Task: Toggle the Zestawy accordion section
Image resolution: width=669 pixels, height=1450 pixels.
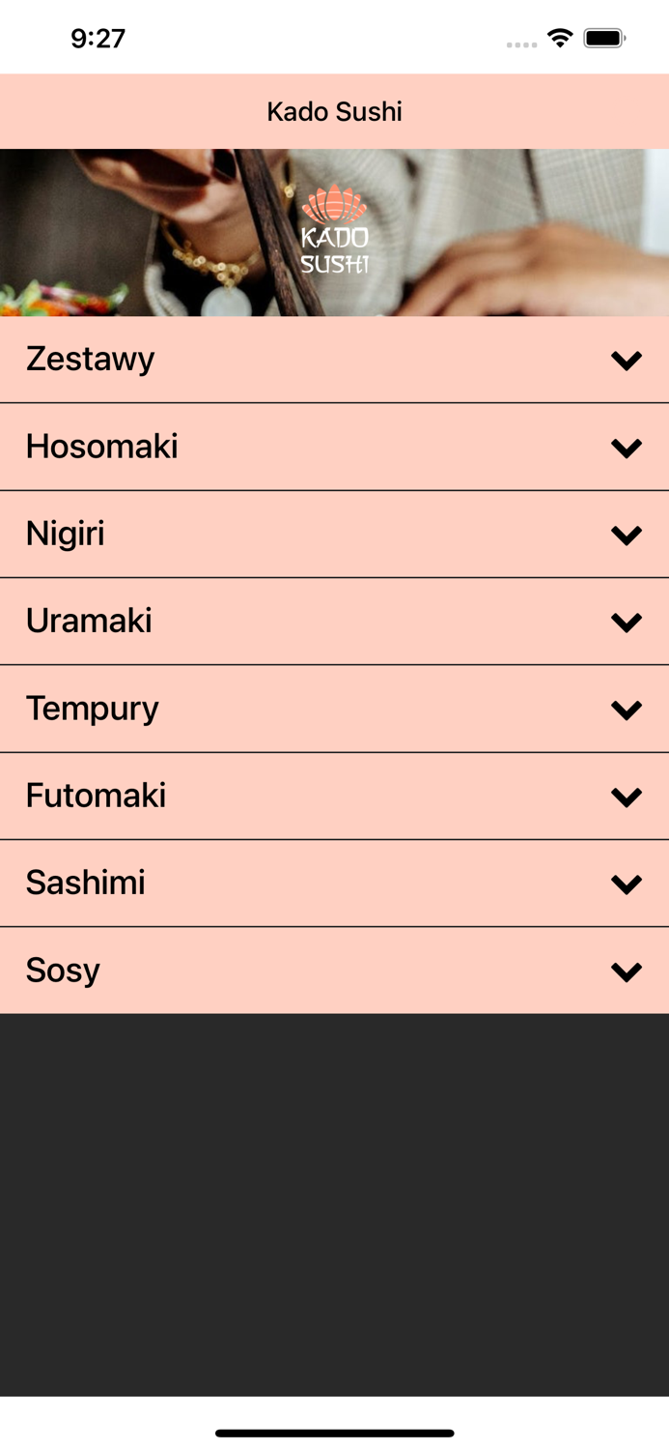Action: click(334, 359)
